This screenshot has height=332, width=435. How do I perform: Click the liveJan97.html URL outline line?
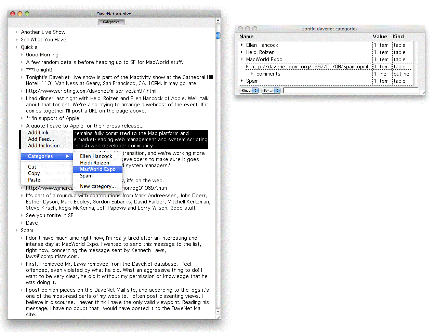(91, 91)
